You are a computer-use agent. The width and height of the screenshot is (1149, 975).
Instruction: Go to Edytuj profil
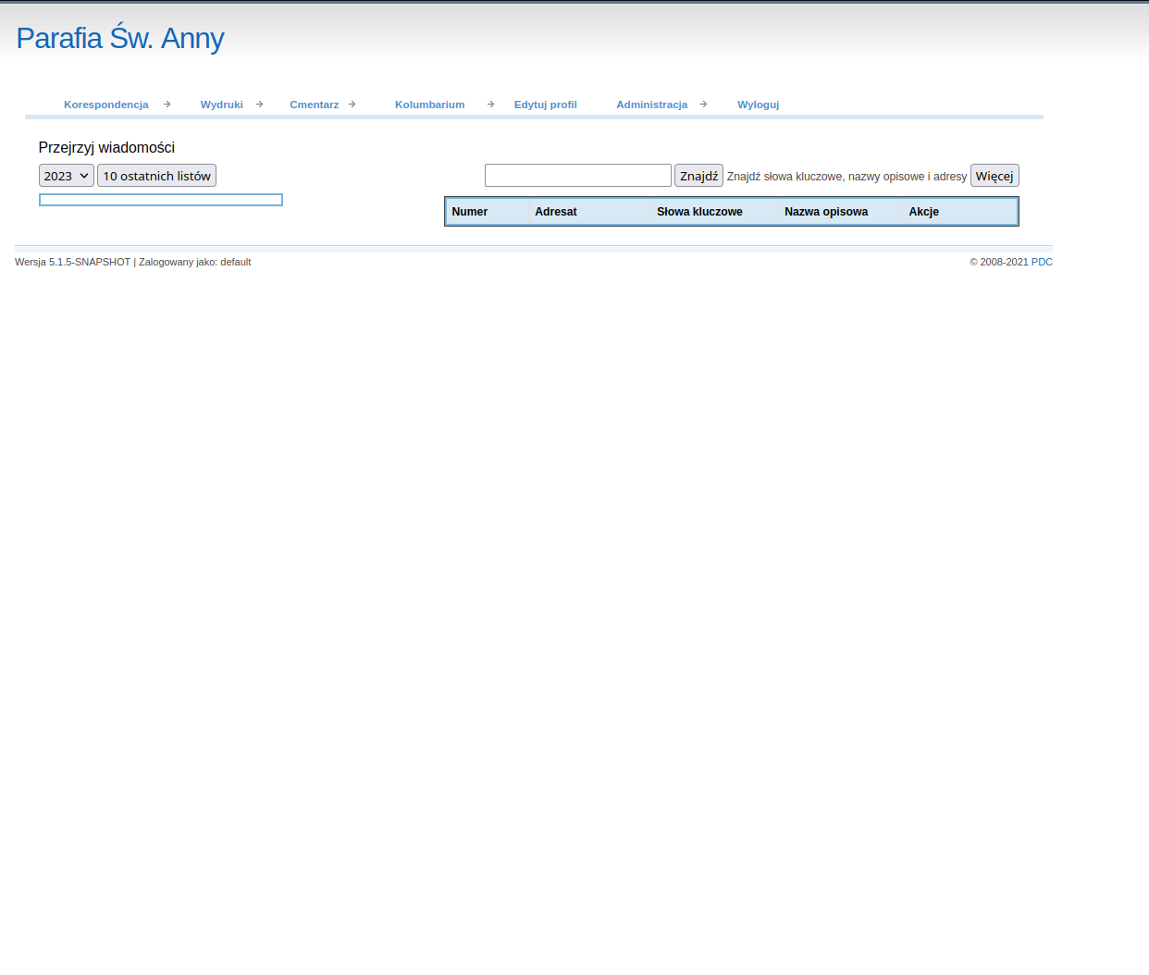pos(545,105)
